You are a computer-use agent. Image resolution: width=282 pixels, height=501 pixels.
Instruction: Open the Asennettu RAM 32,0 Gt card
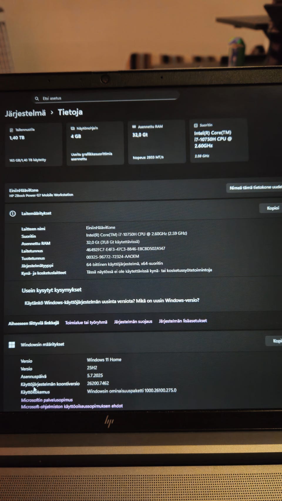[157, 142]
